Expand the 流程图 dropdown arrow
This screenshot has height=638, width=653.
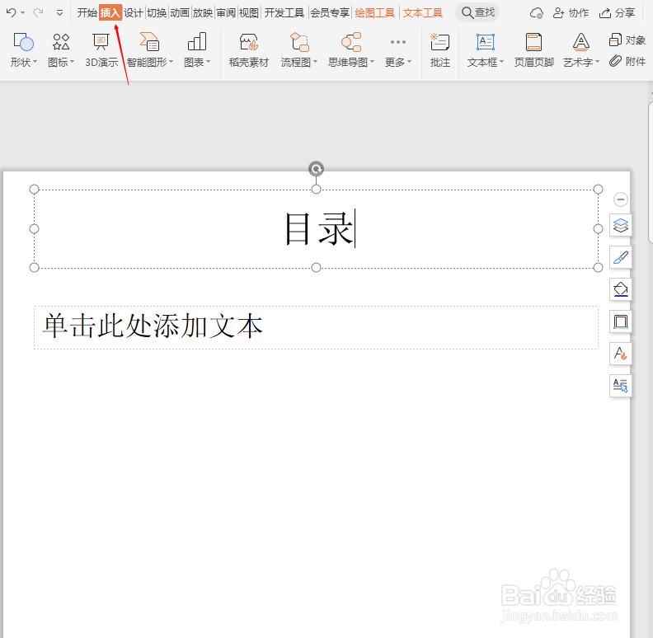click(315, 62)
